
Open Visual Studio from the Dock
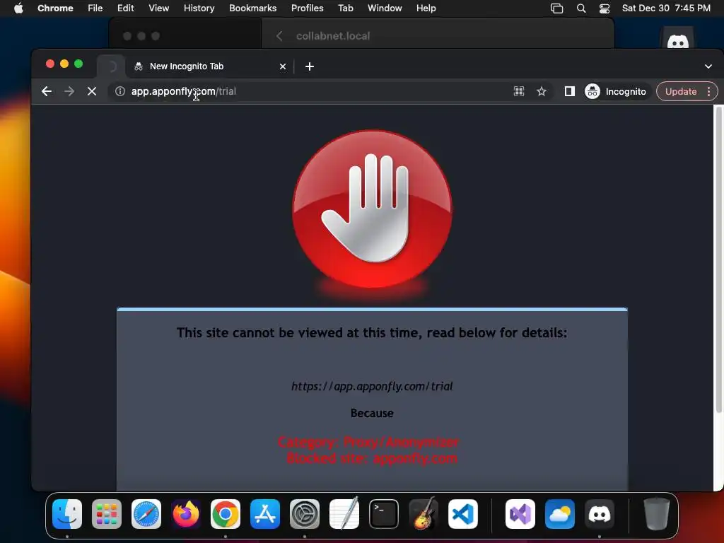(520, 514)
